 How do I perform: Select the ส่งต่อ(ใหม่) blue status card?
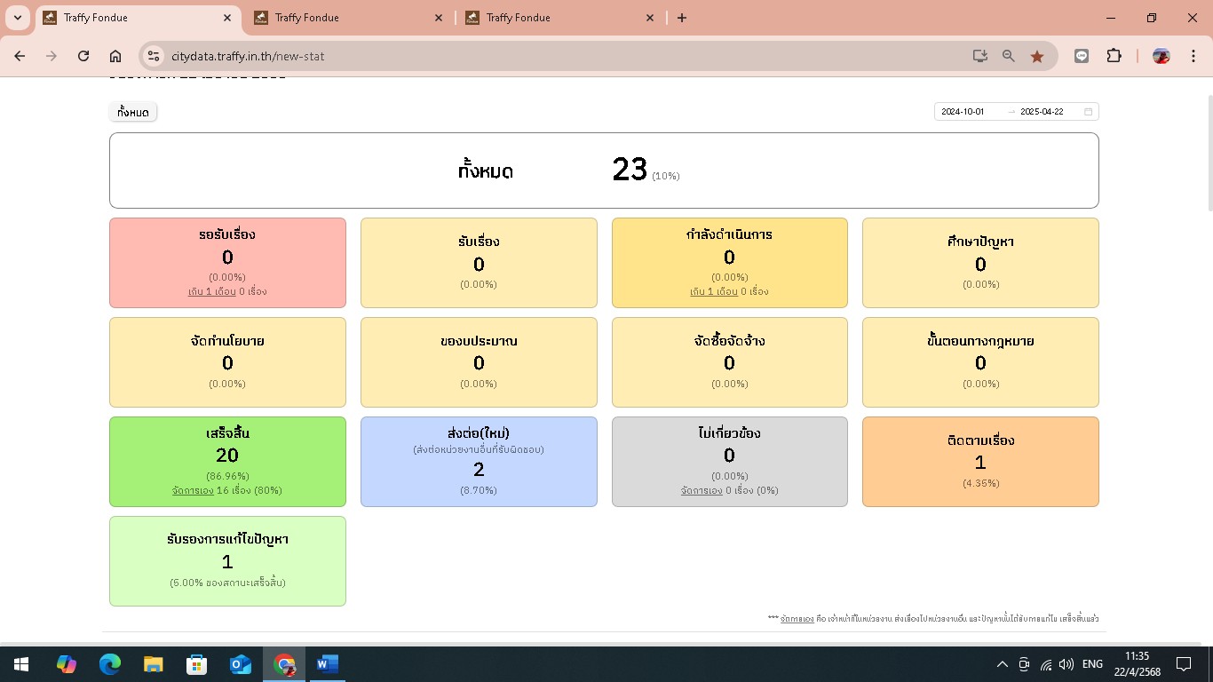click(479, 462)
